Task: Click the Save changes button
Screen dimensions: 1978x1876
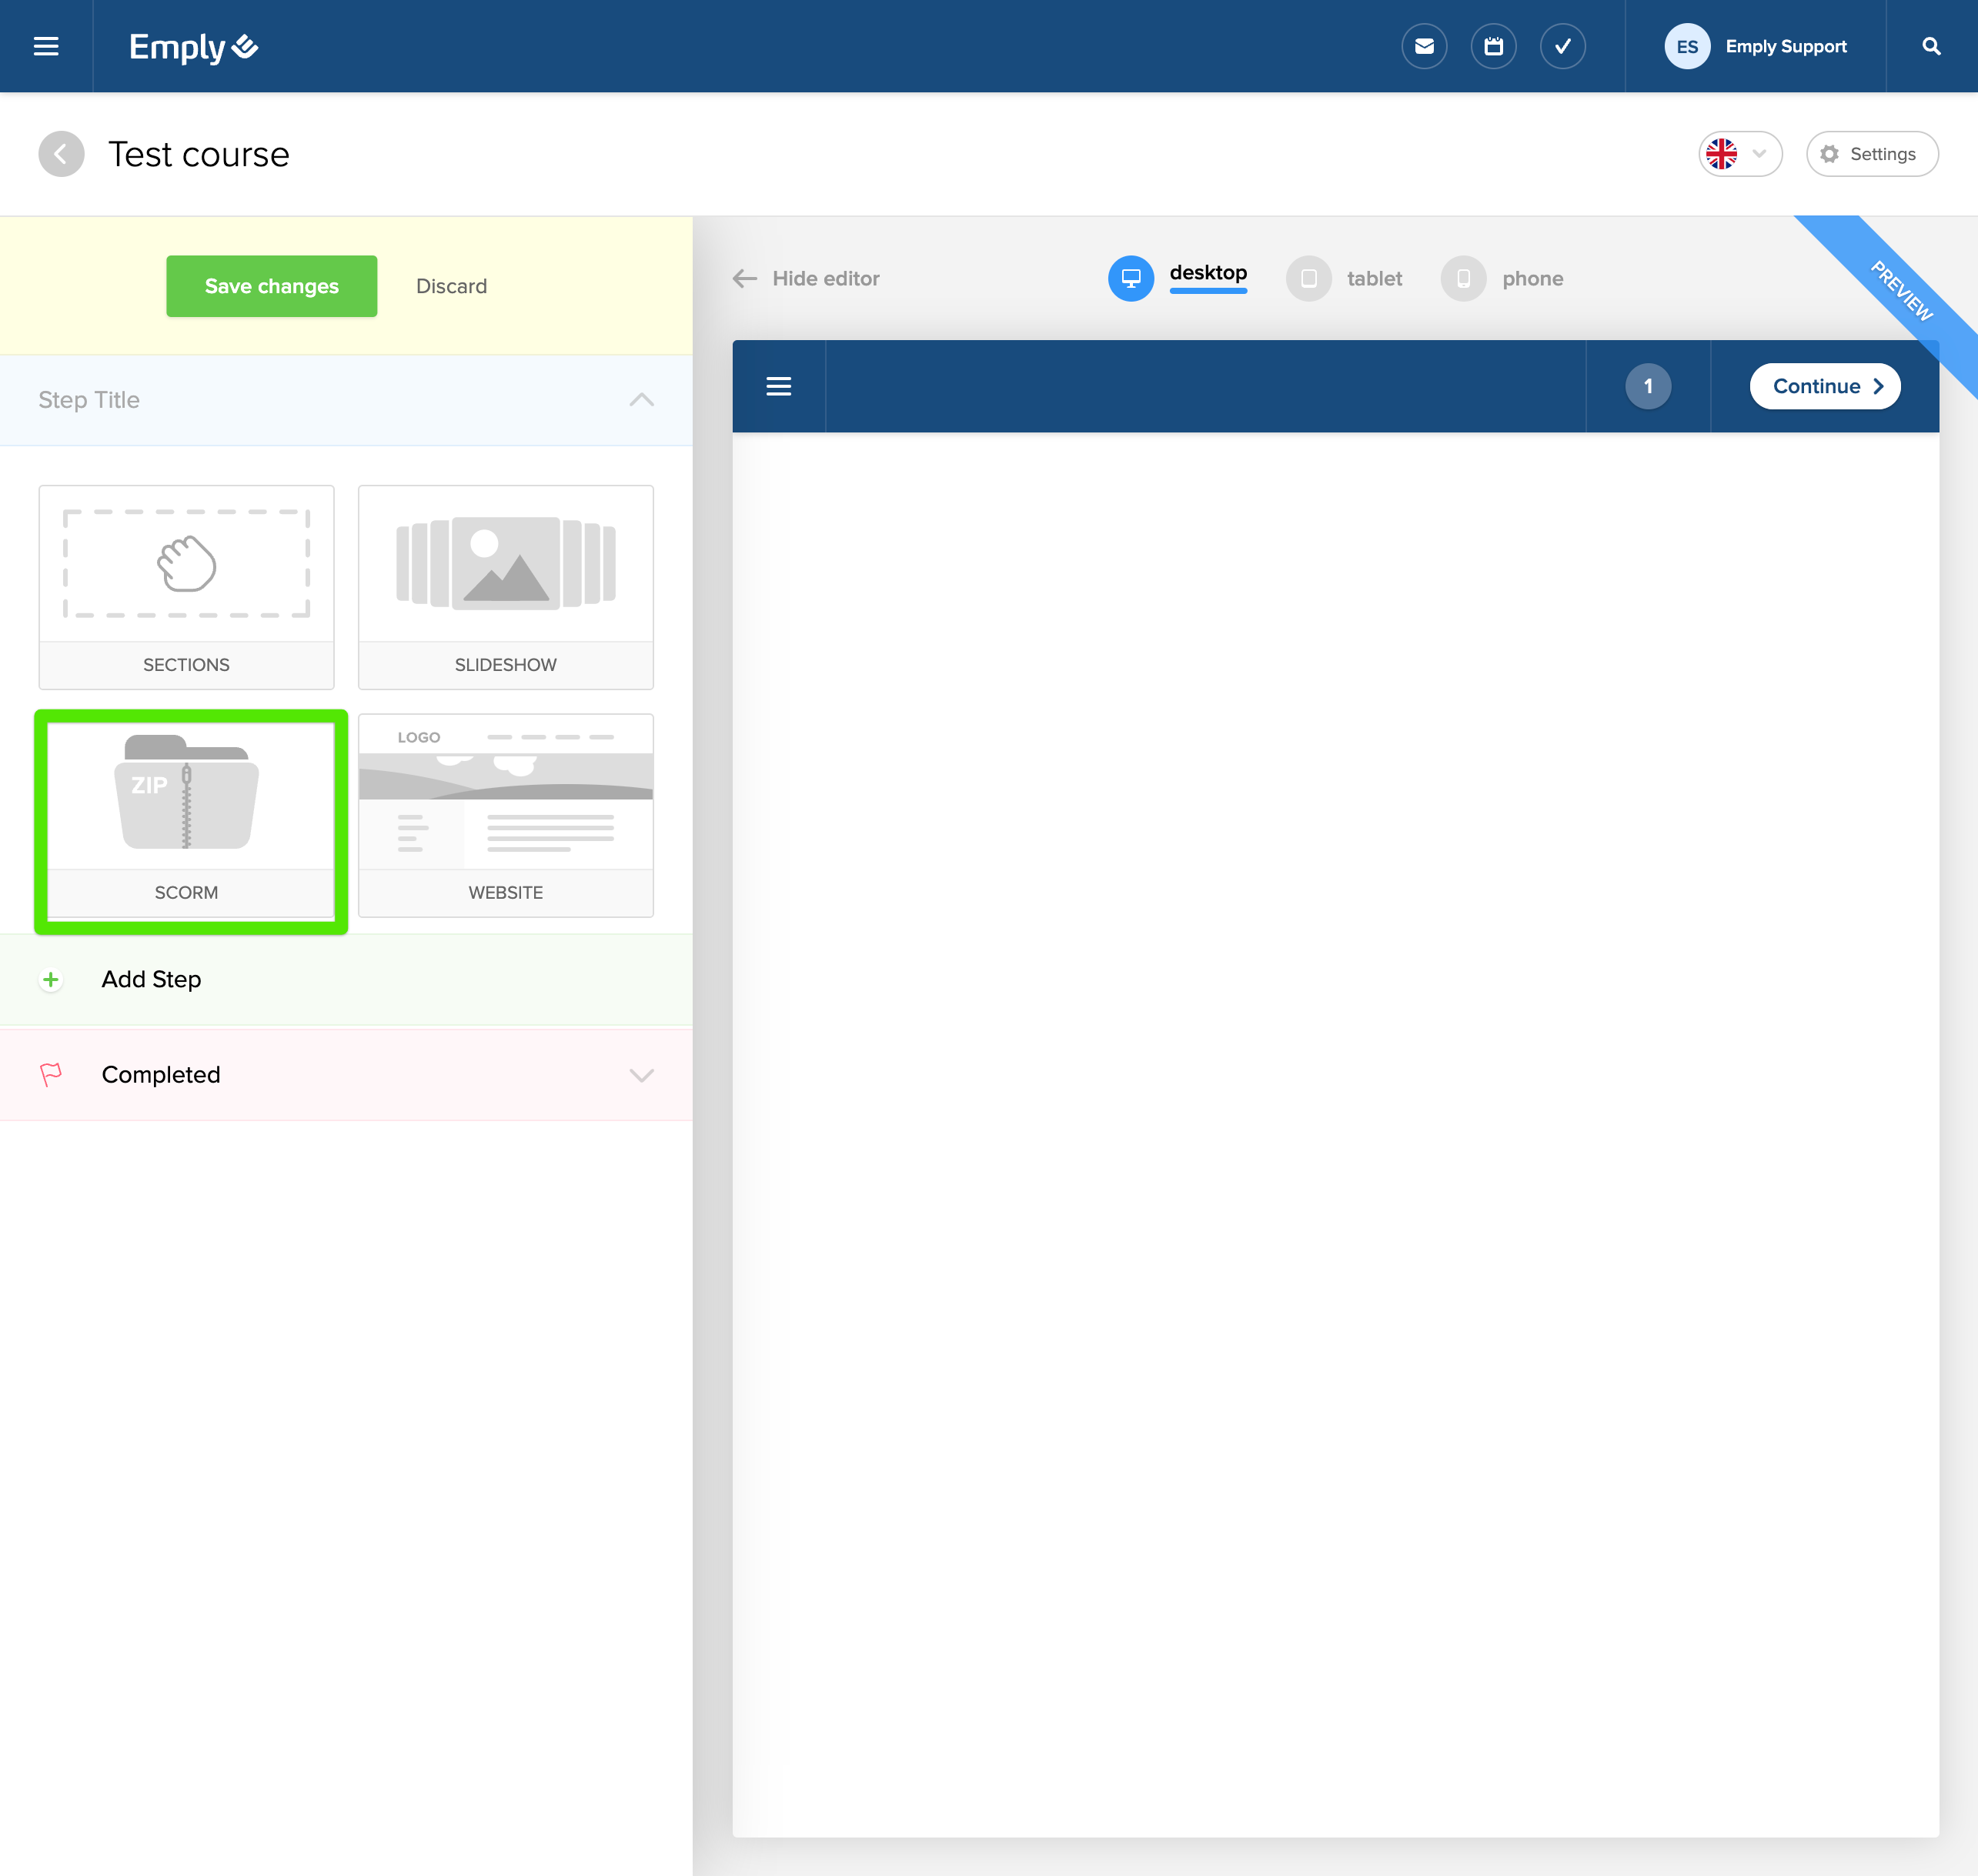Action: coord(271,286)
